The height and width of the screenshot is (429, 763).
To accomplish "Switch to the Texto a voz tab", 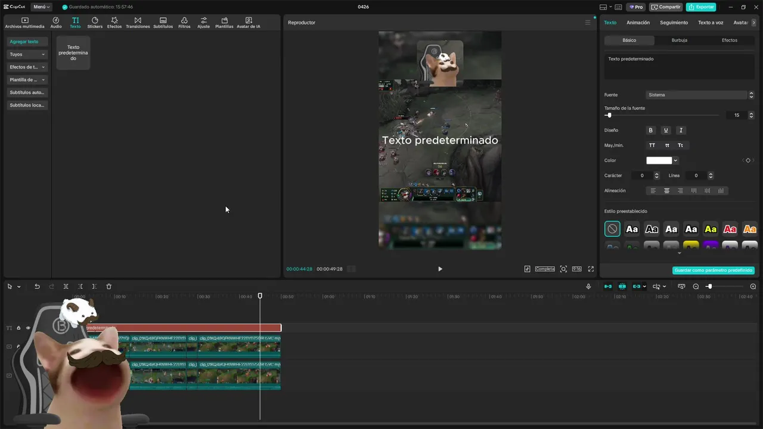I will [x=711, y=23].
